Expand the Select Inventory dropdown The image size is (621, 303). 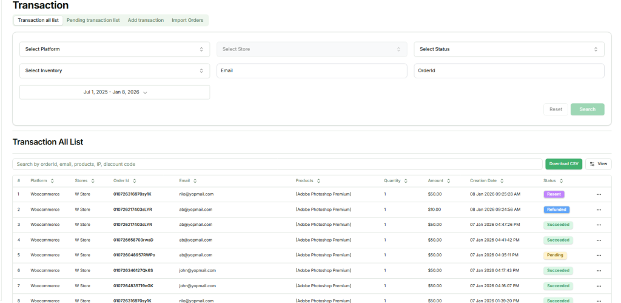coord(115,71)
